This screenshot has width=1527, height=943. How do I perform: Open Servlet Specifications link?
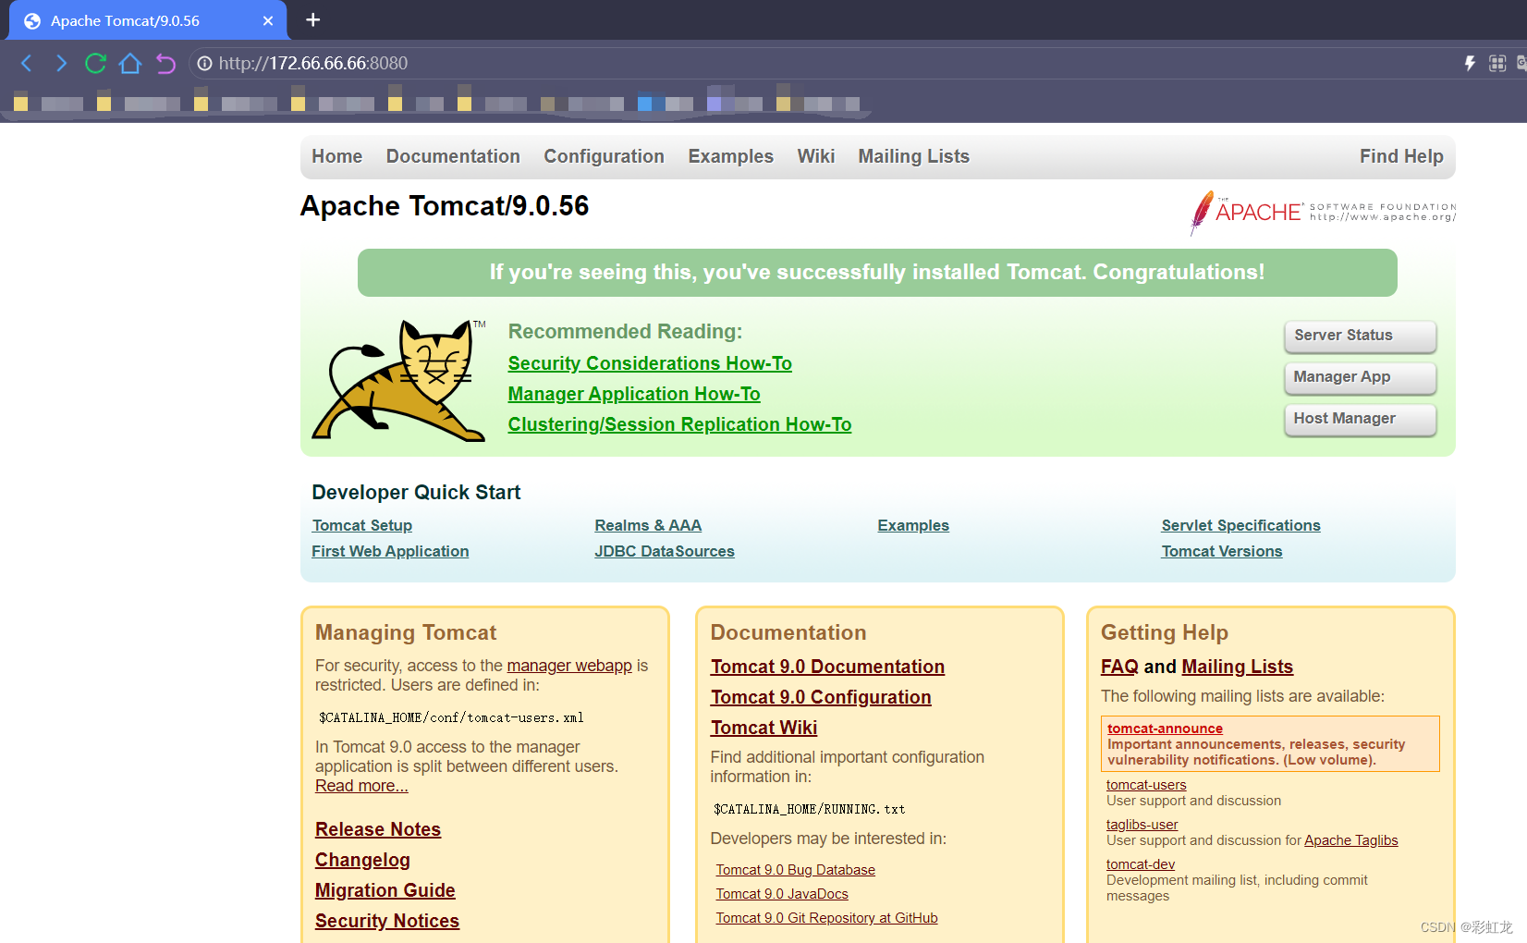[1240, 525]
